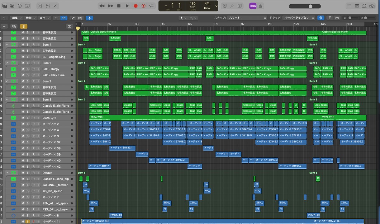Toggle Cycle mode
Viewport: 380px width, 224px height.
pos(152,6)
